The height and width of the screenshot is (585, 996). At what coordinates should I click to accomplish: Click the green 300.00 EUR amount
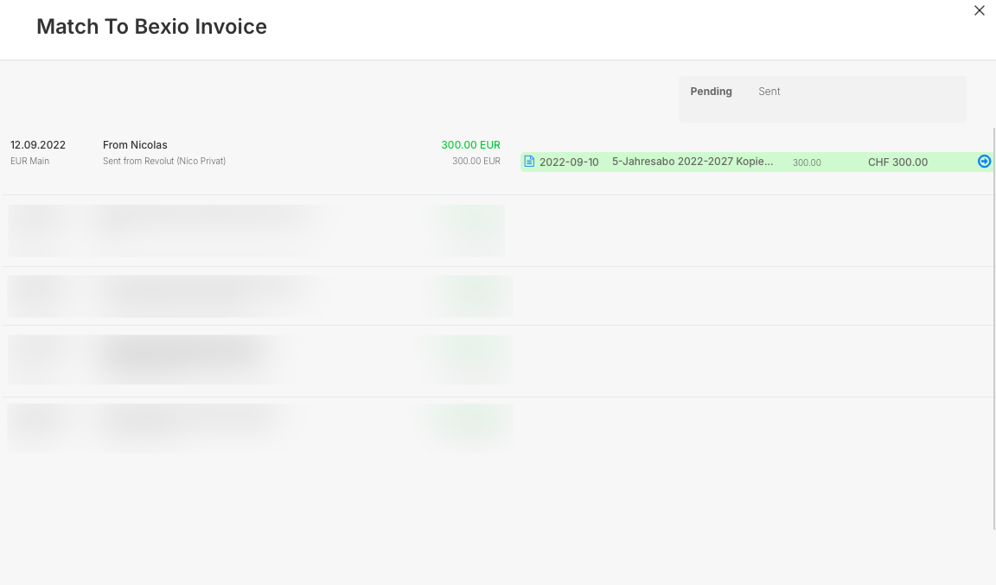pos(470,145)
